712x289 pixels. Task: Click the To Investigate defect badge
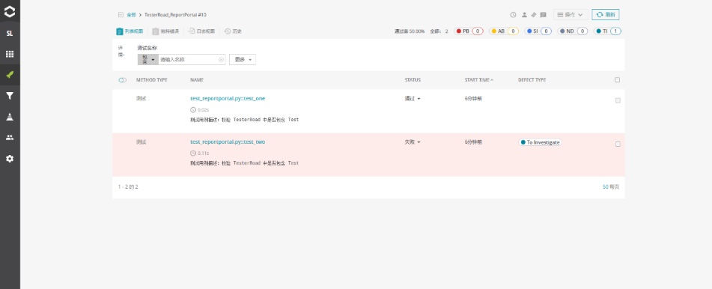click(x=541, y=142)
